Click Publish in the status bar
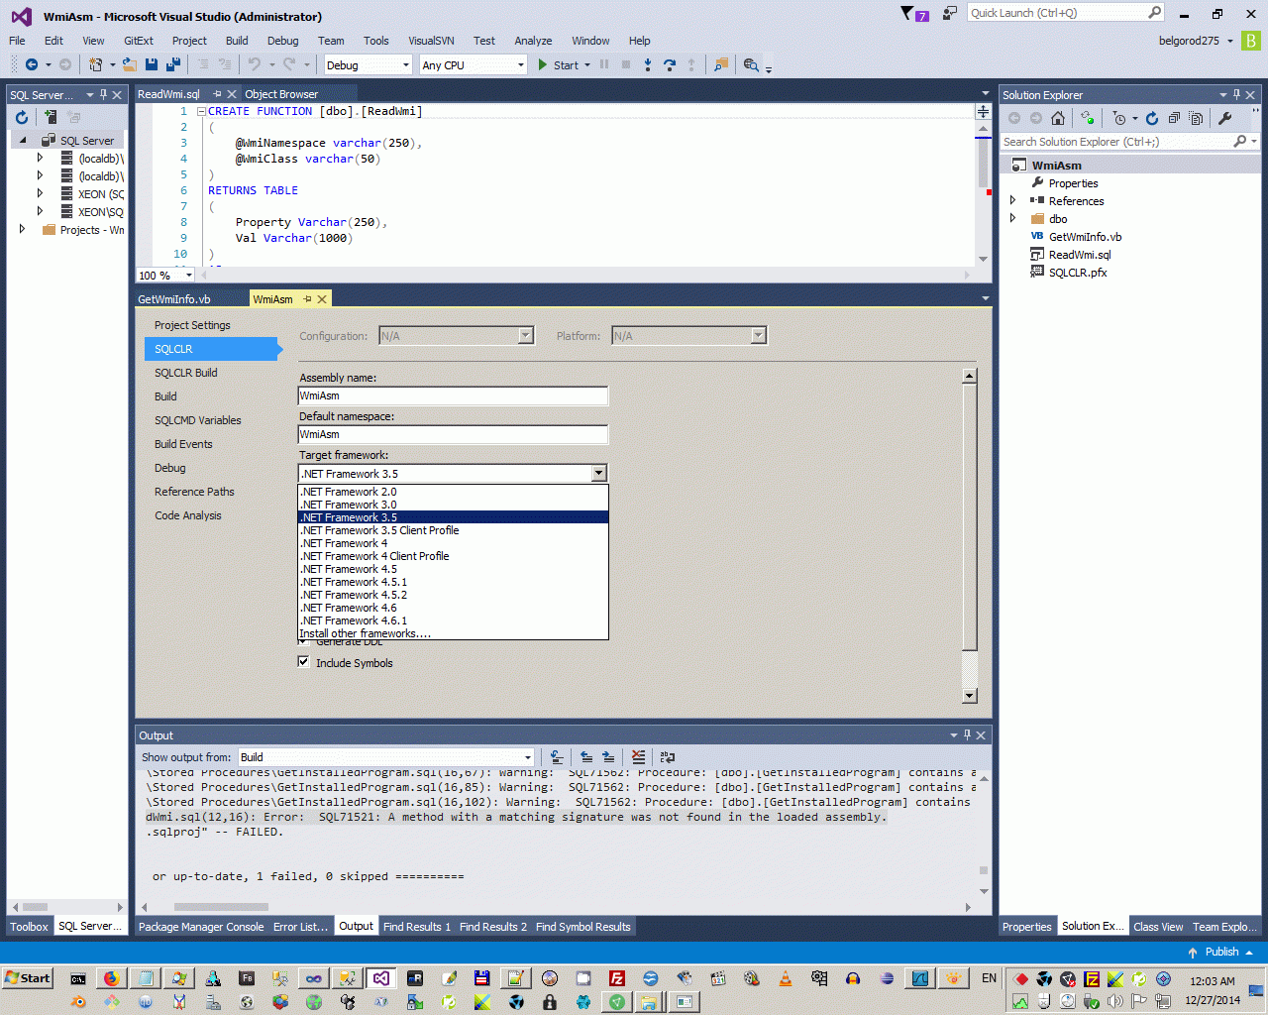 coord(1220,952)
